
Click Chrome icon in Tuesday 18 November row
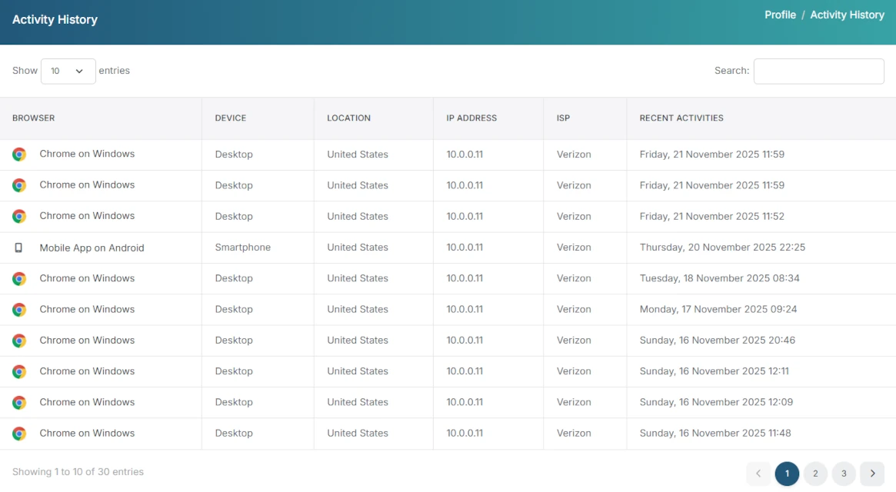19,278
